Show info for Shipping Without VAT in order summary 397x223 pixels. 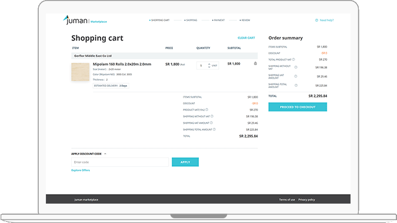click(x=296, y=67)
